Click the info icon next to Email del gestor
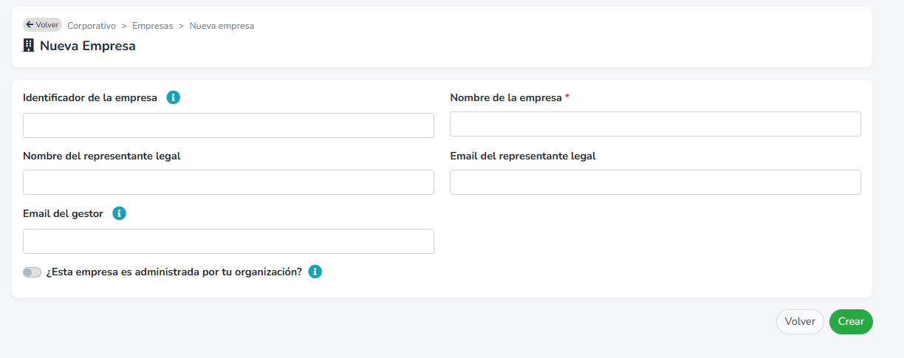The width and height of the screenshot is (904, 358). (x=119, y=213)
